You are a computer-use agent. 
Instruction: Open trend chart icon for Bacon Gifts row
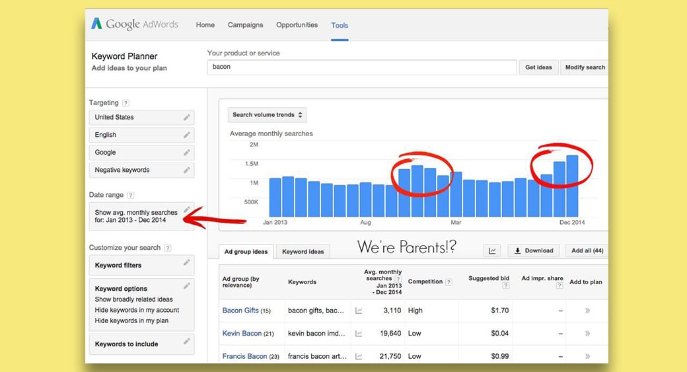pos(359,310)
